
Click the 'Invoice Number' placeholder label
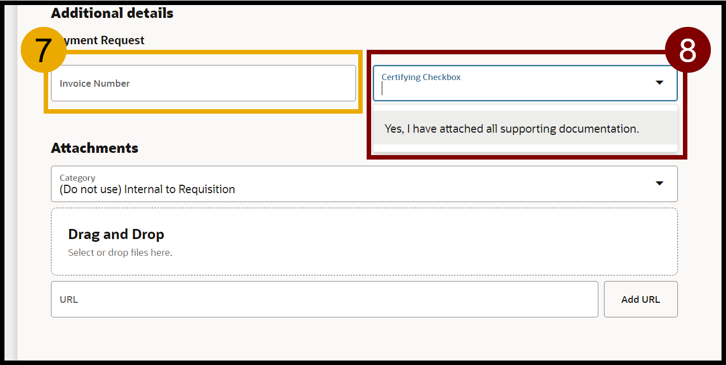[x=95, y=83]
